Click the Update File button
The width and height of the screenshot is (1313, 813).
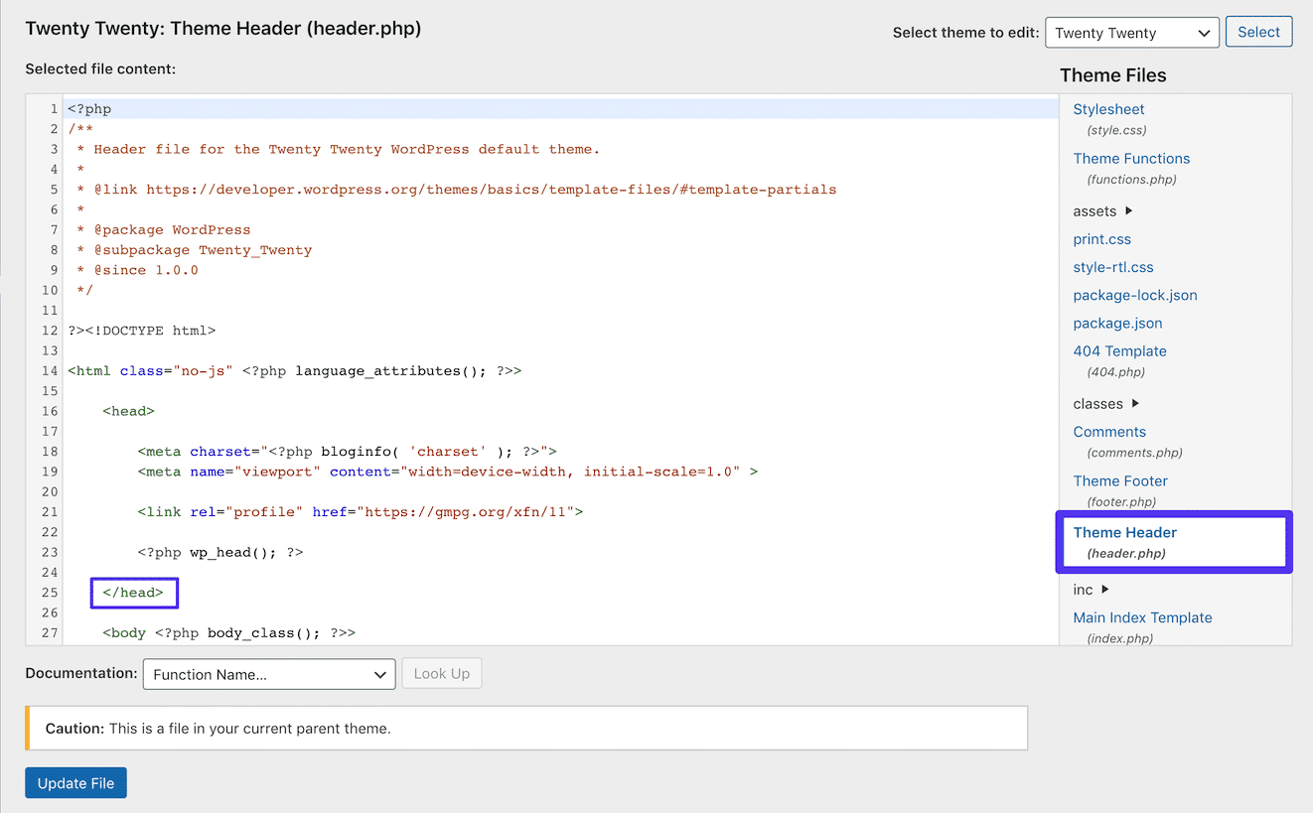point(75,782)
